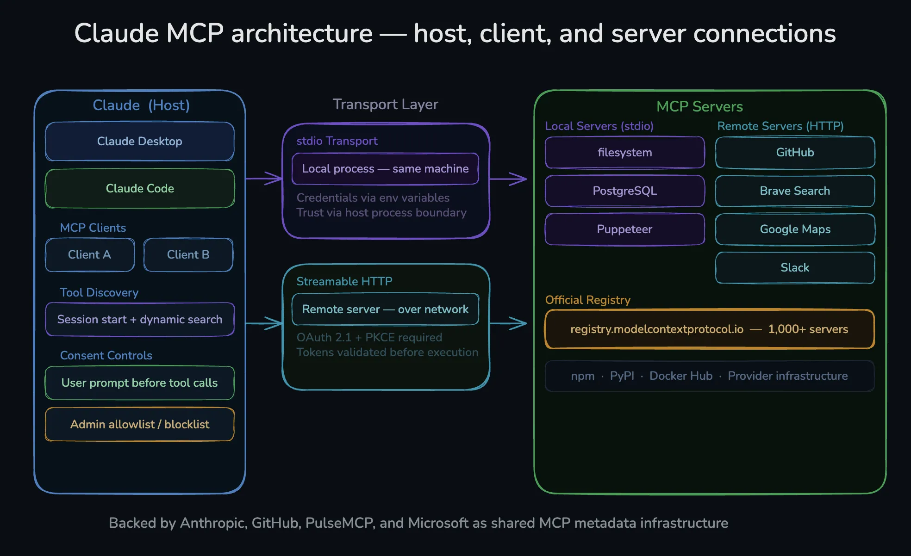This screenshot has height=556, width=911.
Task: Click the 'Transport Layer' heading
Action: 385,104
